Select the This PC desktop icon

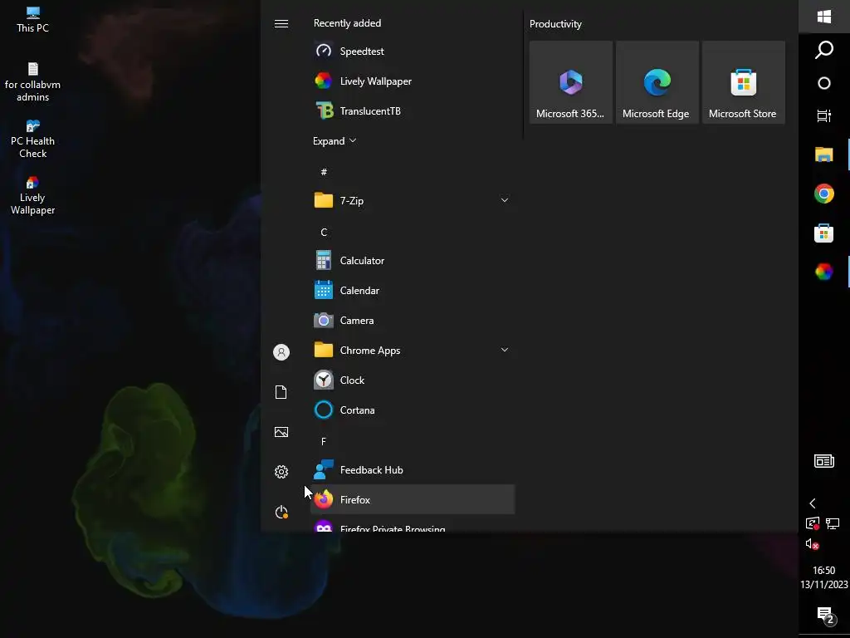pyautogui.click(x=32, y=20)
